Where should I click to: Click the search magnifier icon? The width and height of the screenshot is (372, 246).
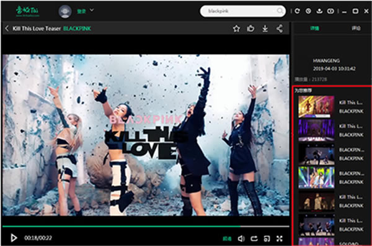point(280,11)
